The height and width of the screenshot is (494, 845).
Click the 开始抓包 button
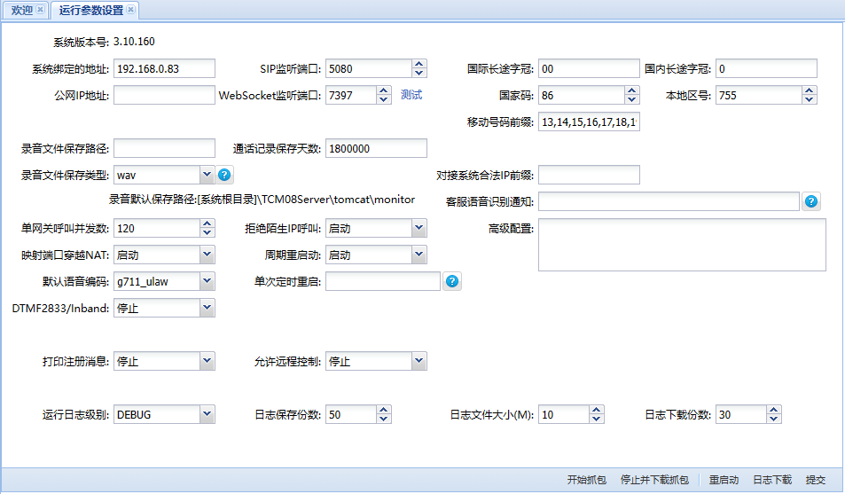point(587,480)
